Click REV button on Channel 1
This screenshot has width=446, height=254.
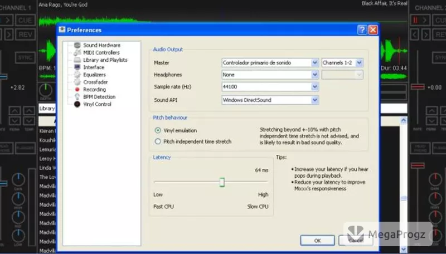(x=25, y=35)
